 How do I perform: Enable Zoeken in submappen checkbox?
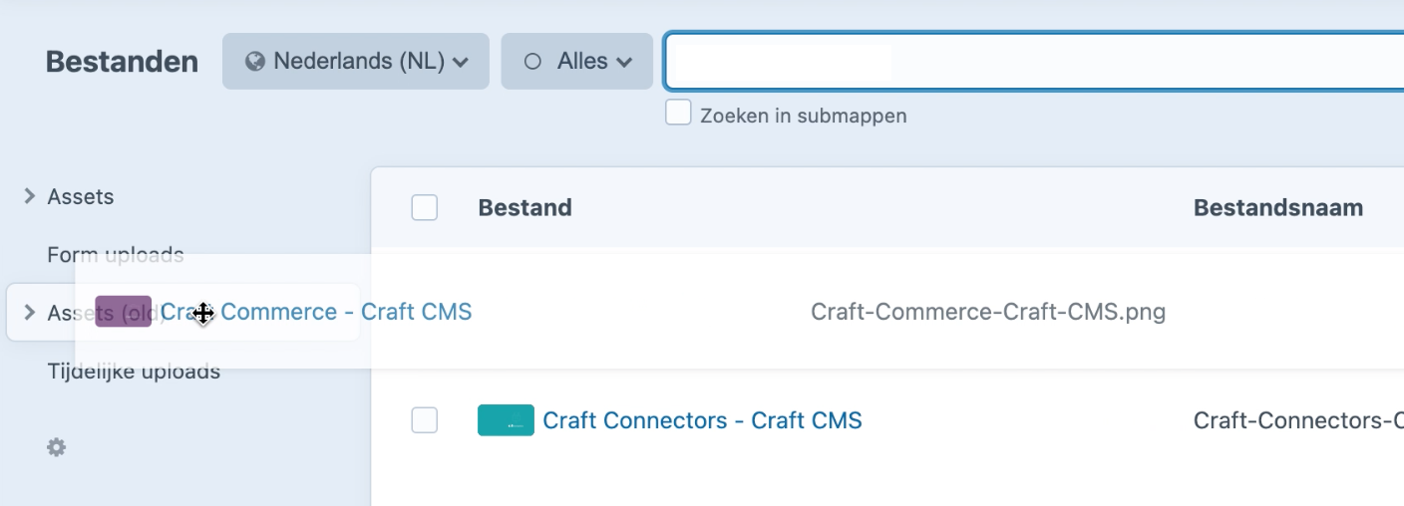(678, 113)
